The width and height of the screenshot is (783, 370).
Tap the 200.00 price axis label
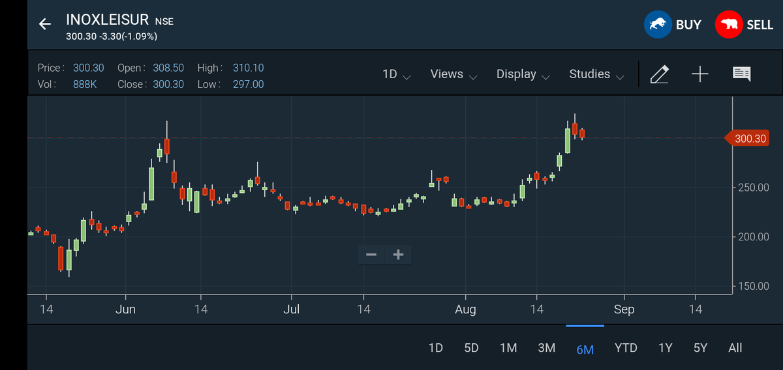(753, 236)
